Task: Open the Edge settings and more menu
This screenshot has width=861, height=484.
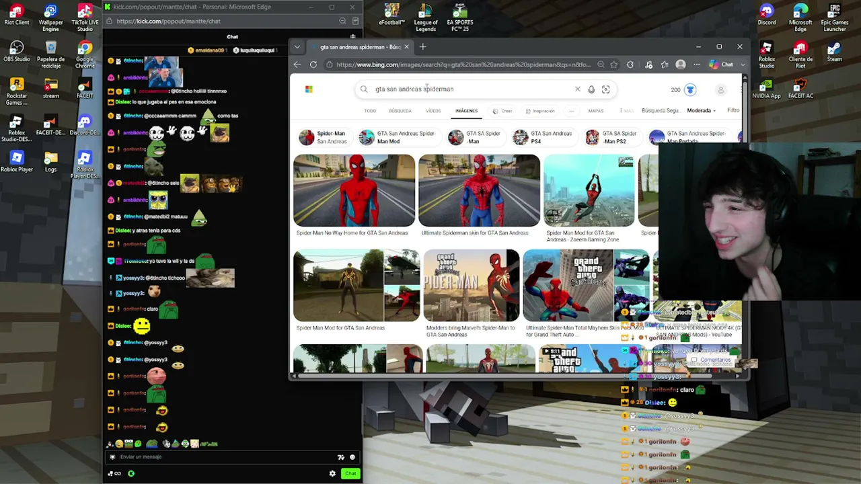Action: pyautogui.click(x=697, y=65)
